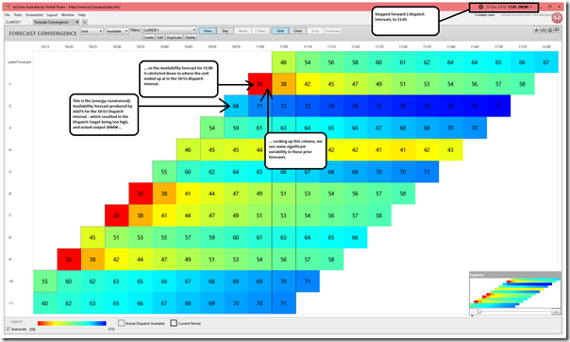
Task: Open the CLARESF1 filter combo box
Action: point(170,30)
